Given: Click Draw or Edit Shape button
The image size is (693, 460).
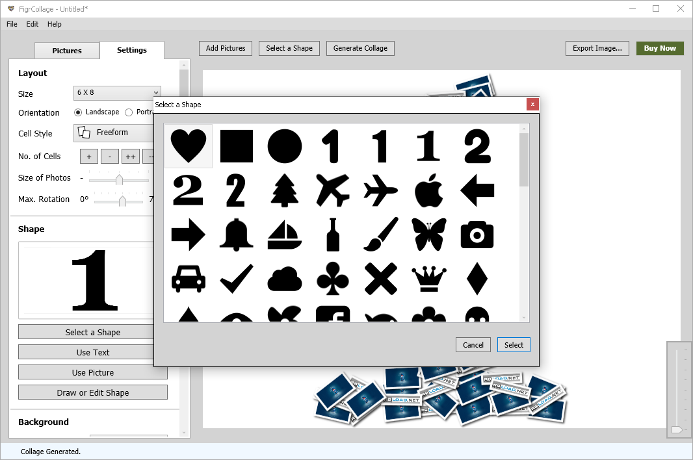Looking at the screenshot, I should 93,392.
